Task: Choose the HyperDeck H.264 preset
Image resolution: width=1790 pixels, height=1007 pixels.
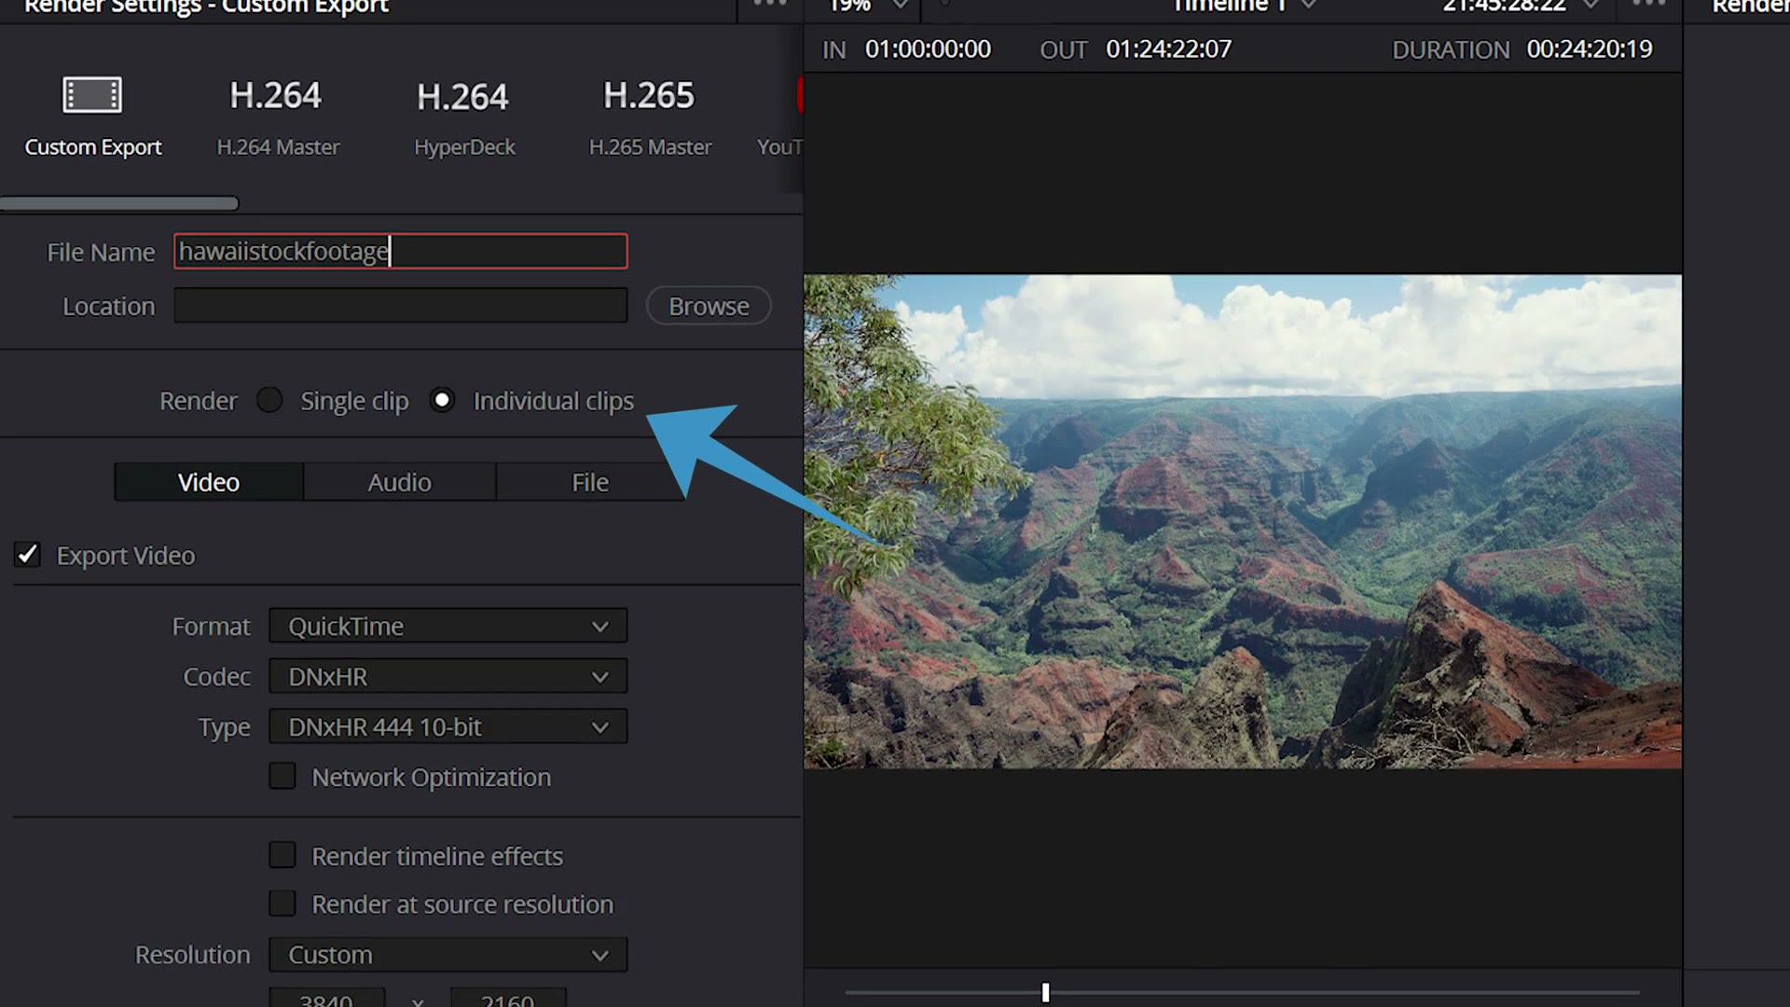Action: 463,118
